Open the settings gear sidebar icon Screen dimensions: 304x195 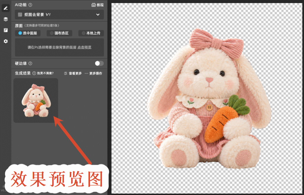click(x=6, y=41)
